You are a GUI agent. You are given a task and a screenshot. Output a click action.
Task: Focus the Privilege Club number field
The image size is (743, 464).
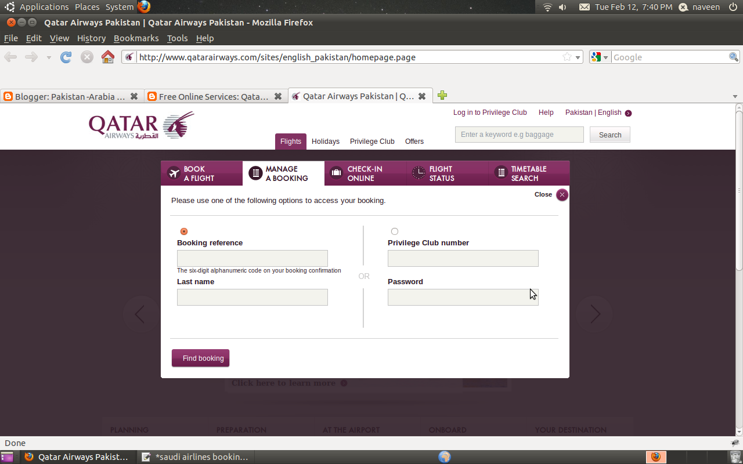point(463,259)
